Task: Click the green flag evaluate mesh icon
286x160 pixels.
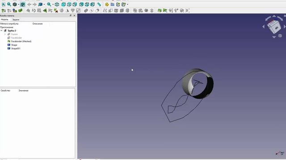Action: (x=165, y=11)
